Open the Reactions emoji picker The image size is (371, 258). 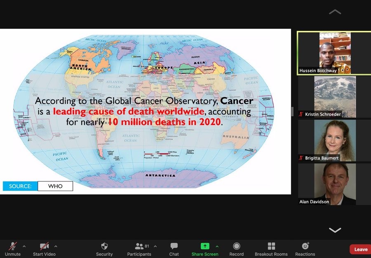[305, 246]
